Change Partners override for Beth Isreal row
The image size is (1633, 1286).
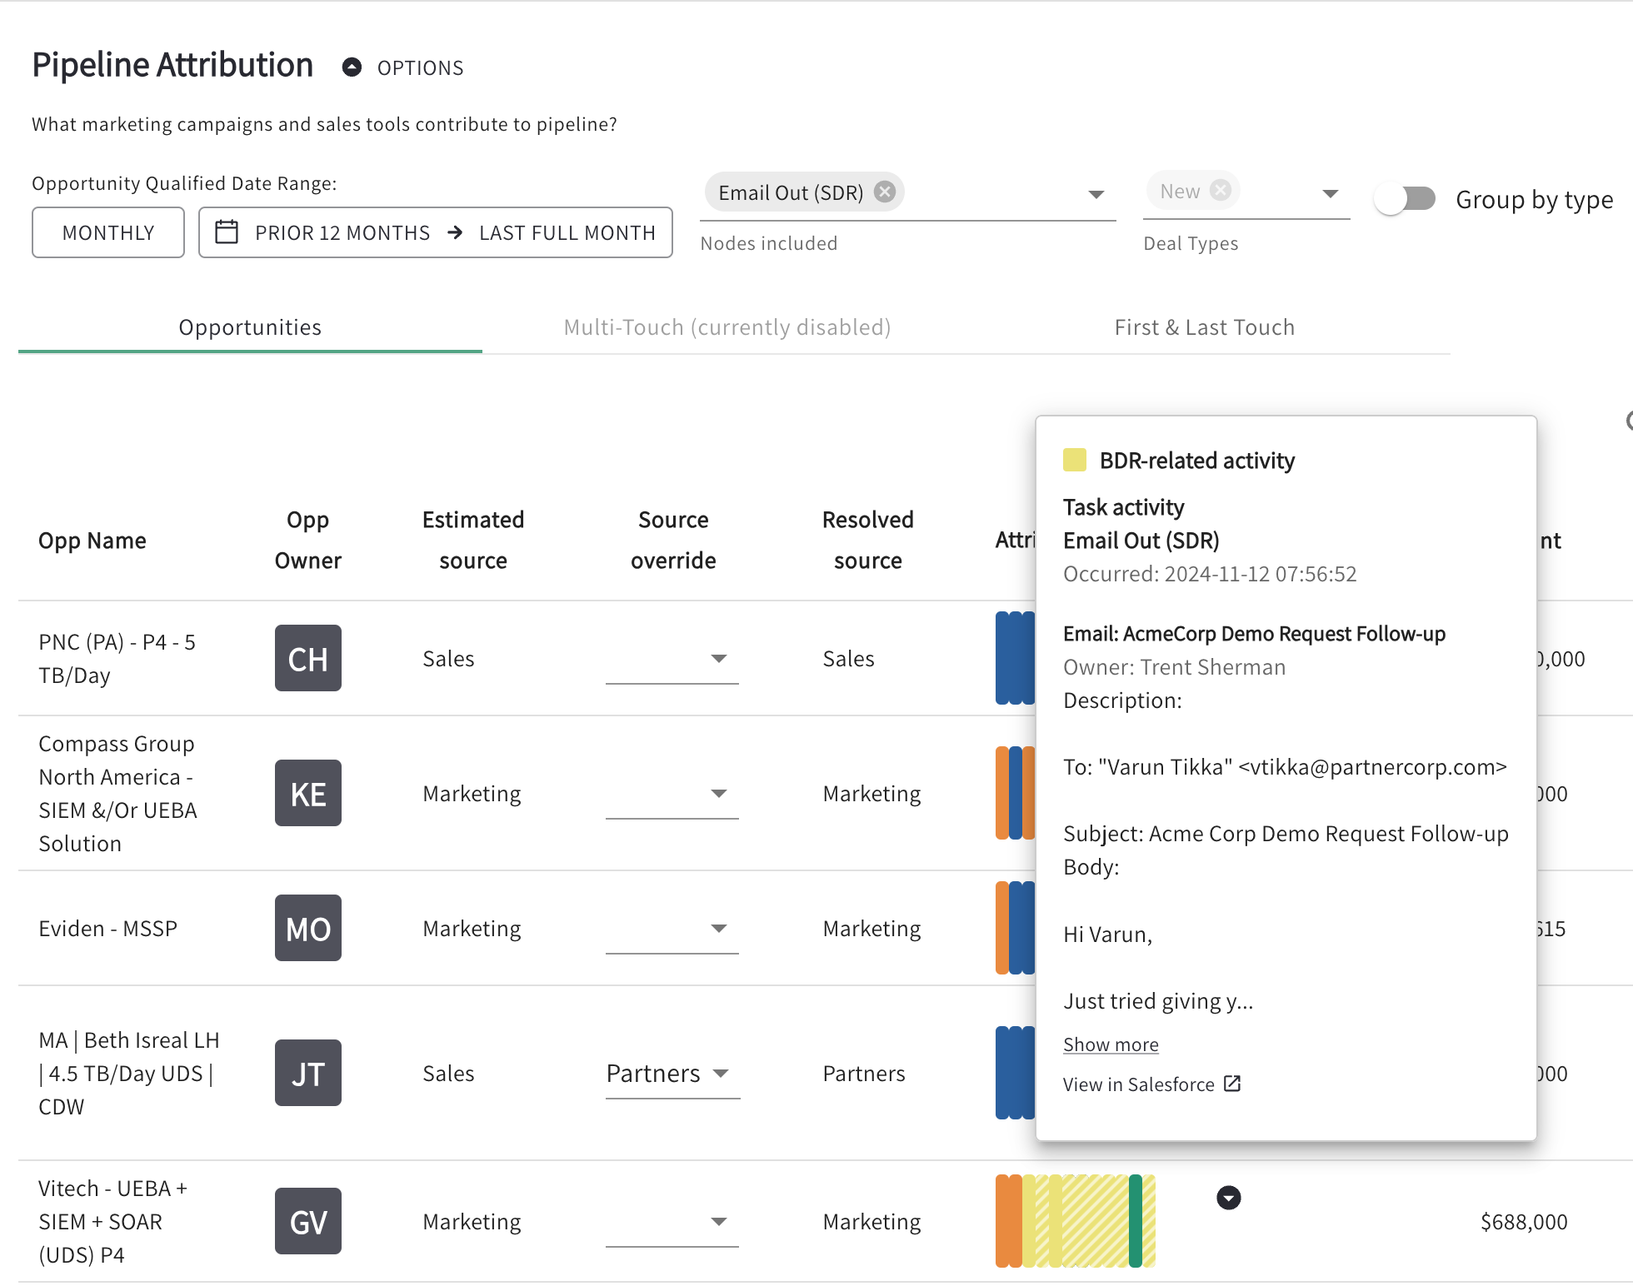[x=672, y=1074]
